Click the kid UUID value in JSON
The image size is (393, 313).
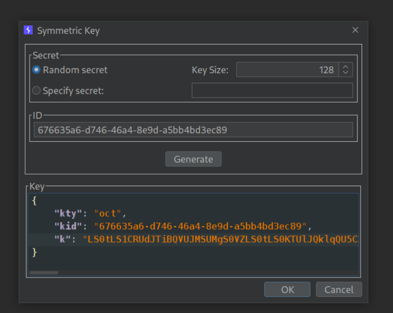200,226
